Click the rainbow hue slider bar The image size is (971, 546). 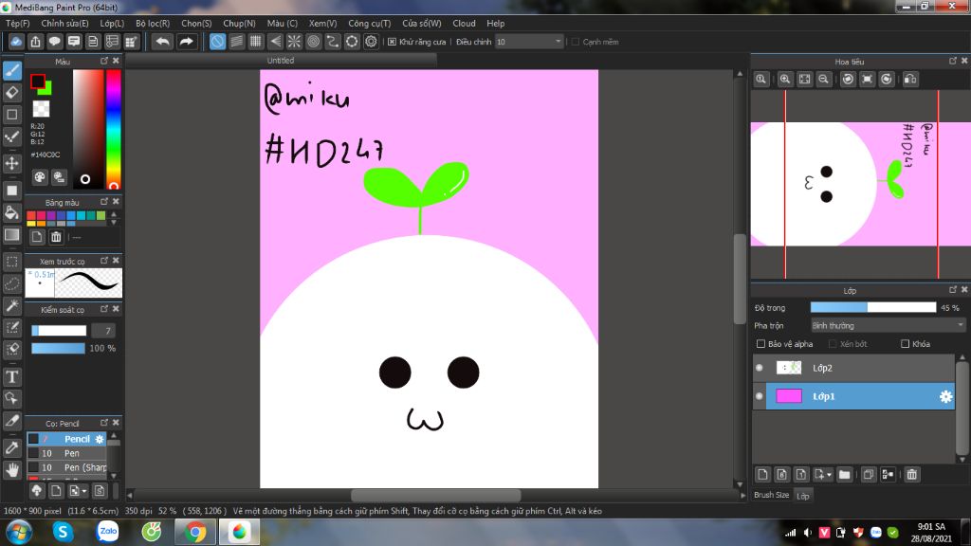pyautogui.click(x=114, y=129)
